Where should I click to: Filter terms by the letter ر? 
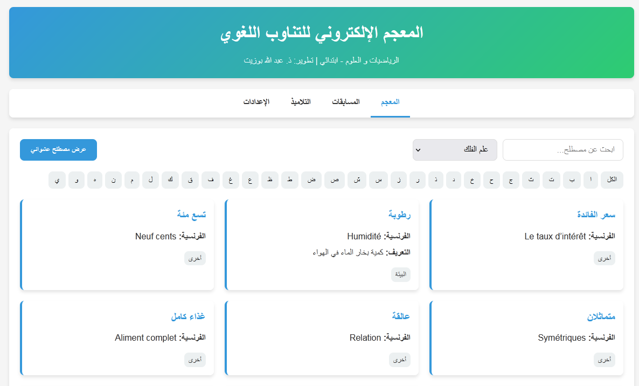(x=417, y=180)
